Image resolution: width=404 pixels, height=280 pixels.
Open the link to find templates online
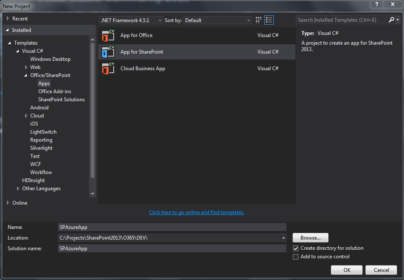pos(196,212)
